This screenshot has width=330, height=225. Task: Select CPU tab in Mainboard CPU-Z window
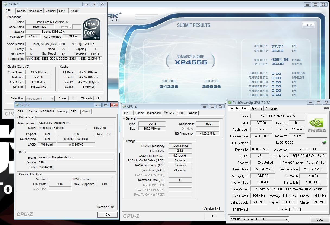coord(20,111)
